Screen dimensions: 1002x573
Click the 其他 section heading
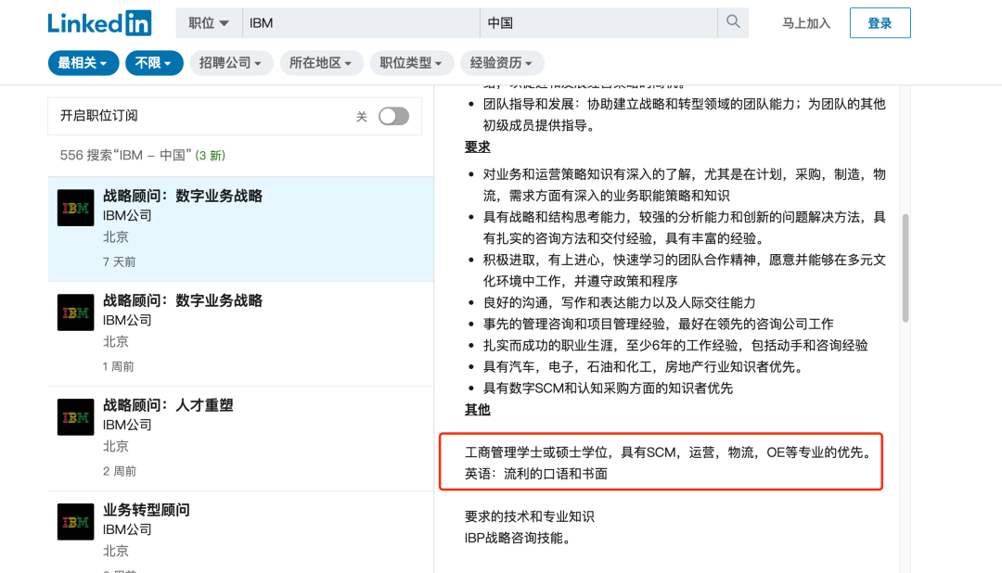[x=478, y=410]
